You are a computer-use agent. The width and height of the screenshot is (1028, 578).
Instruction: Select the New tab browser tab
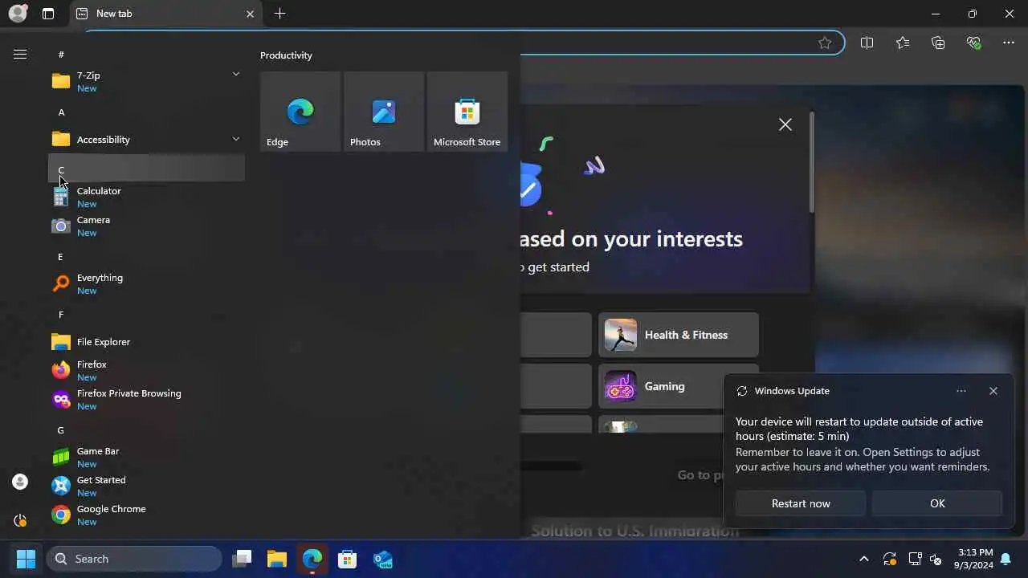pos(165,14)
